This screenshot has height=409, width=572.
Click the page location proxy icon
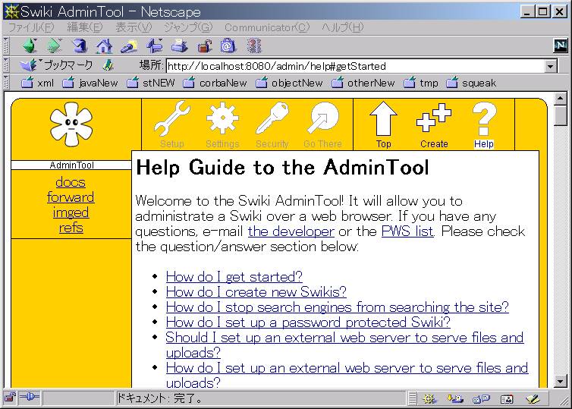coord(108,65)
